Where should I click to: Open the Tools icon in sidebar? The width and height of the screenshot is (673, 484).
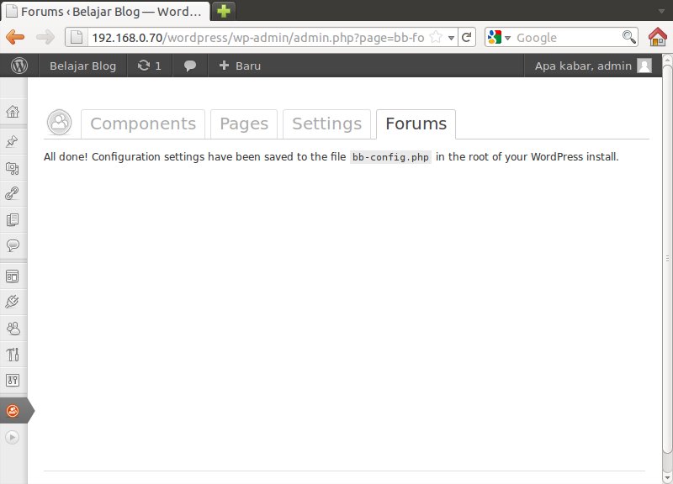(x=13, y=354)
